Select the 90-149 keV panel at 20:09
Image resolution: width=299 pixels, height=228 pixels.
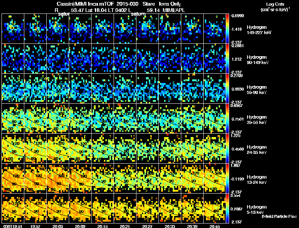click(x=80, y=59)
